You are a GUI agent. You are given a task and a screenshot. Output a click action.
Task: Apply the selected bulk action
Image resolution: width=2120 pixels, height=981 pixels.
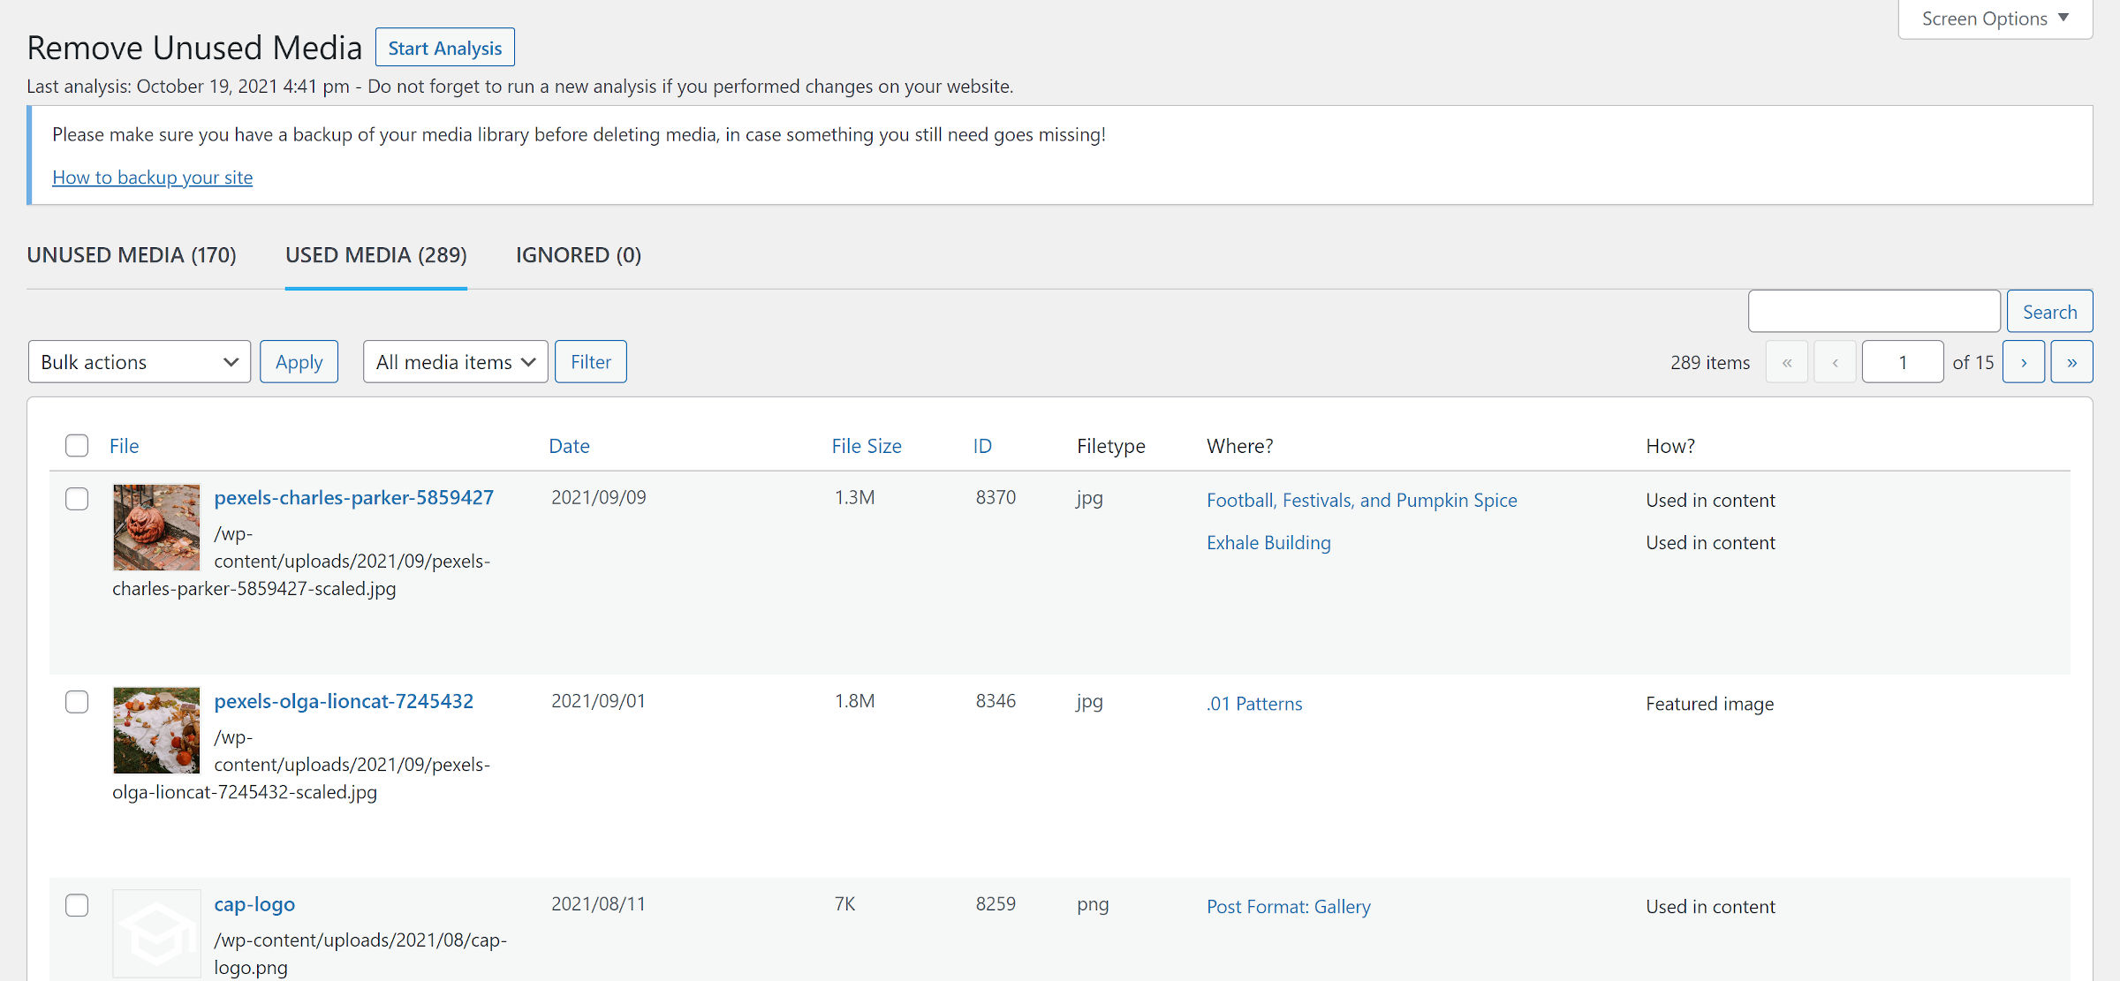point(299,361)
